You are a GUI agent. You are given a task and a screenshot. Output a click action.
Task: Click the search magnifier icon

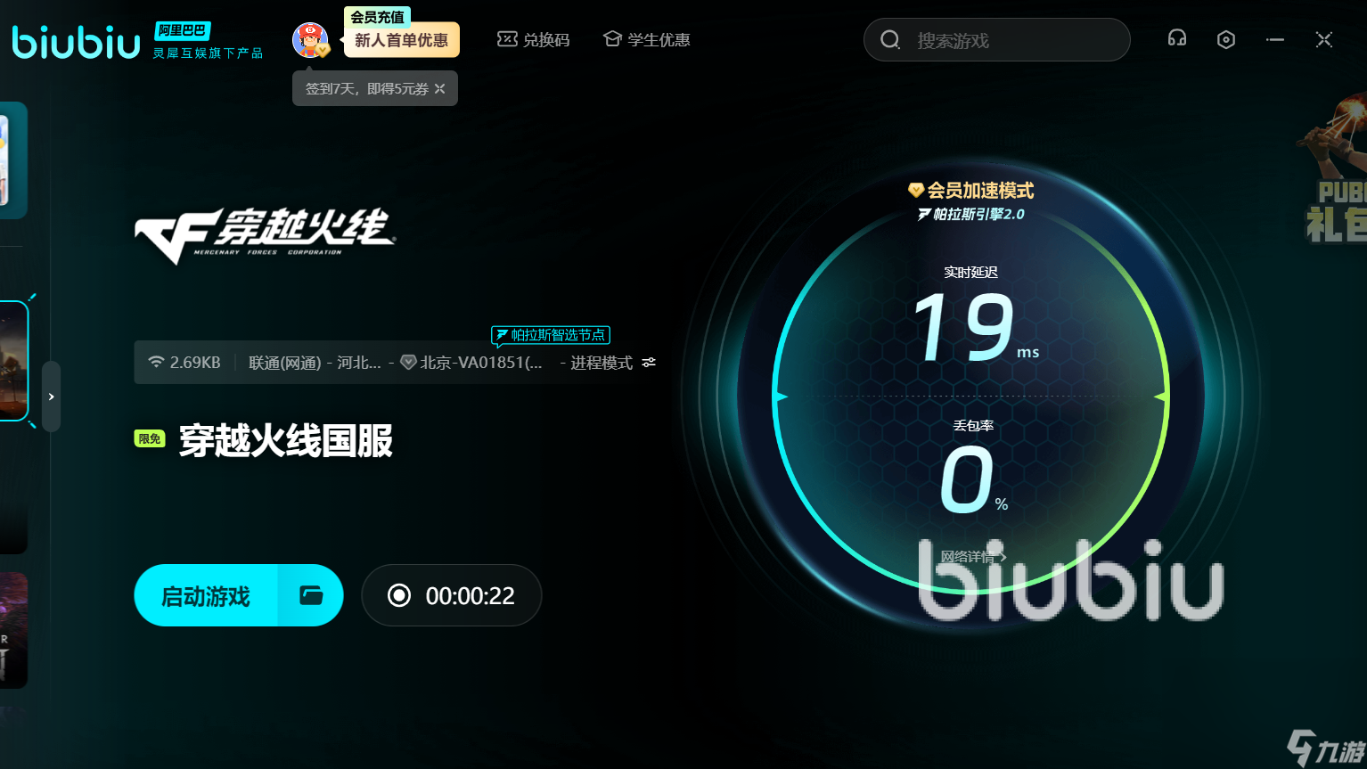pos(889,40)
